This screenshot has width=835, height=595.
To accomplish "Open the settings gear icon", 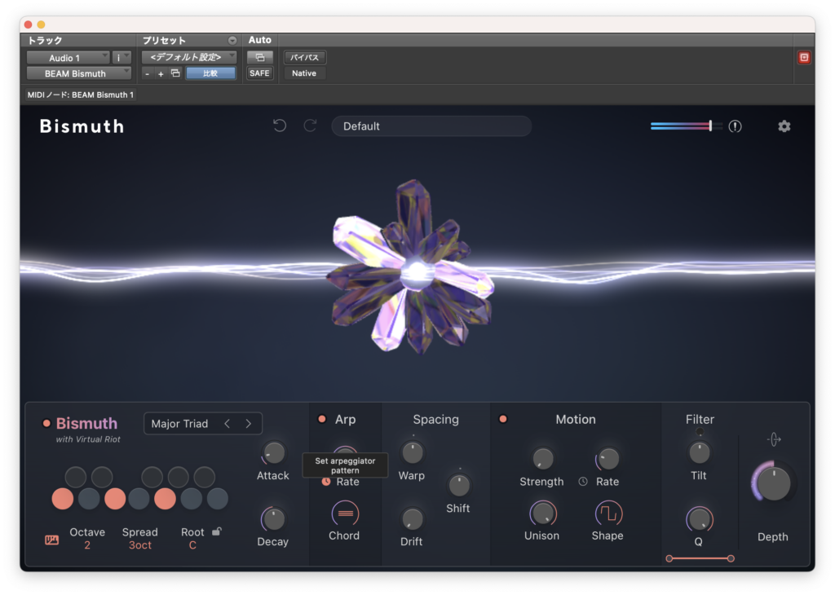I will [x=784, y=126].
